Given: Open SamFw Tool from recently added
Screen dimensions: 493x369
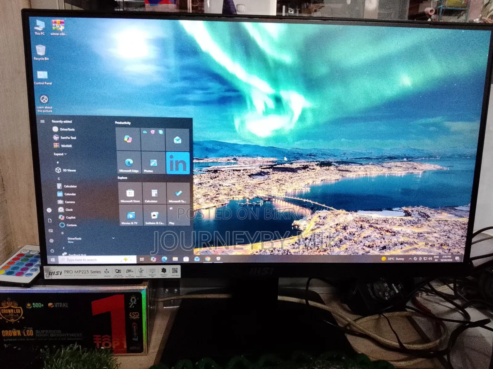Looking at the screenshot, I should pyautogui.click(x=65, y=137).
